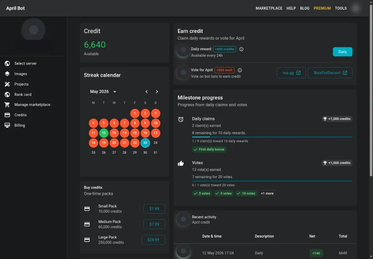This screenshot has height=259, width=373.
Task: Click the +140 net value badge
Action: tap(316, 253)
